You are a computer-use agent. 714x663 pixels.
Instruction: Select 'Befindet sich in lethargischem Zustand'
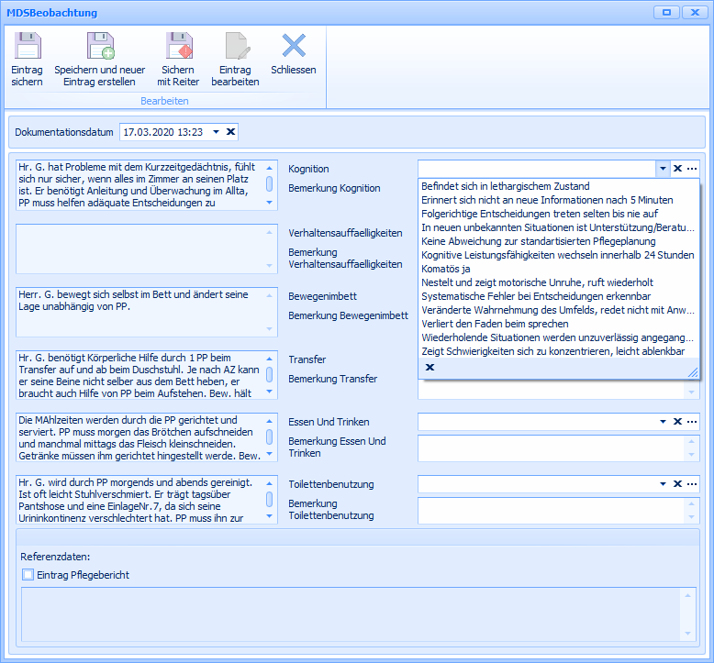(x=505, y=186)
